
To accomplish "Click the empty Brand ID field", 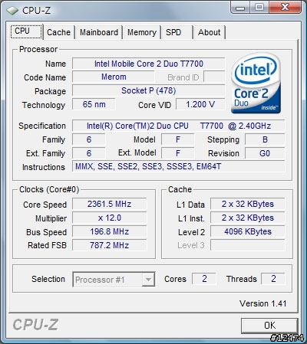I will click(214, 77).
